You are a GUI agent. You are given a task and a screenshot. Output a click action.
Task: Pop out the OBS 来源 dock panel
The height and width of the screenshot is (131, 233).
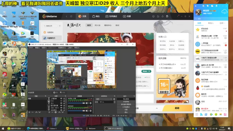(65, 96)
